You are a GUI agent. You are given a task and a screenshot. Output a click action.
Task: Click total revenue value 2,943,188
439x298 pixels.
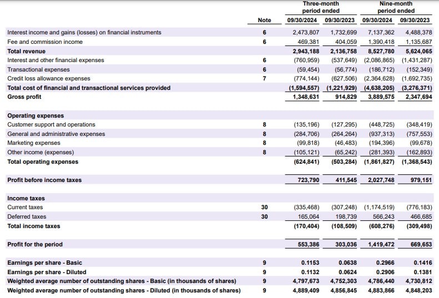click(x=306, y=51)
